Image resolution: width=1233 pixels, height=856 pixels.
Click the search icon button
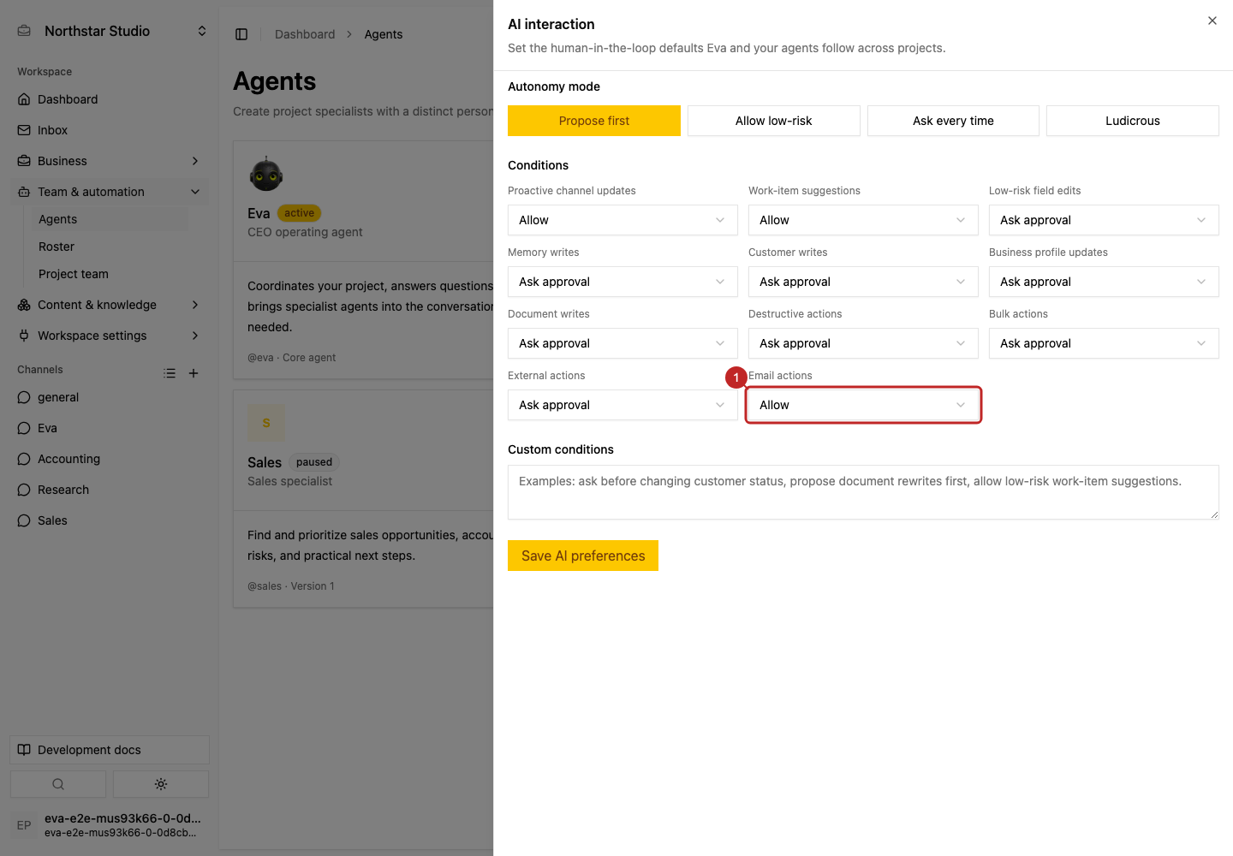tap(58, 784)
